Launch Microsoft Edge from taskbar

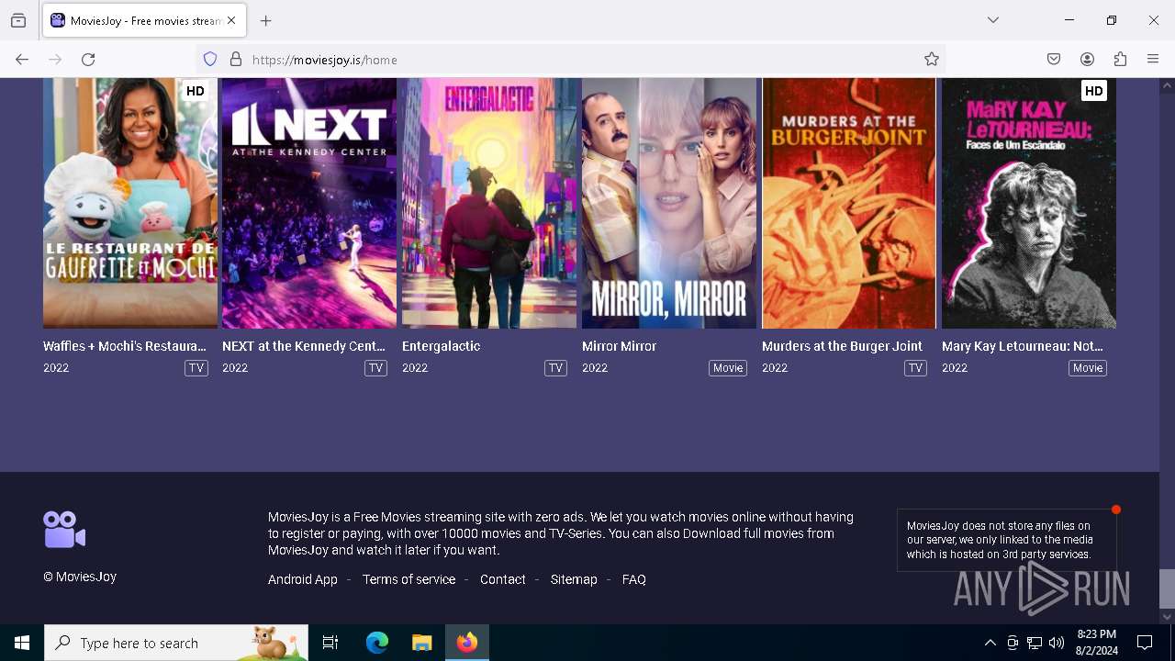(x=377, y=643)
